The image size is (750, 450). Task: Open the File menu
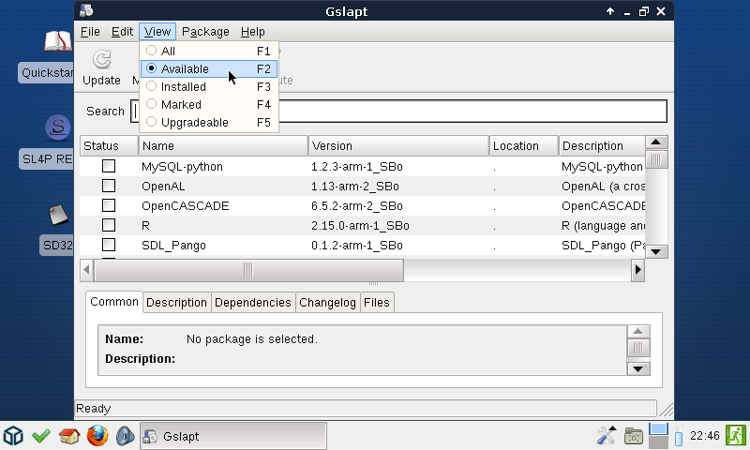pos(90,32)
